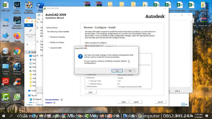Image resolution: width=212 pixels, height=119 pixels.
Task: Click the Back button in wizard
Action: click(x=123, y=102)
